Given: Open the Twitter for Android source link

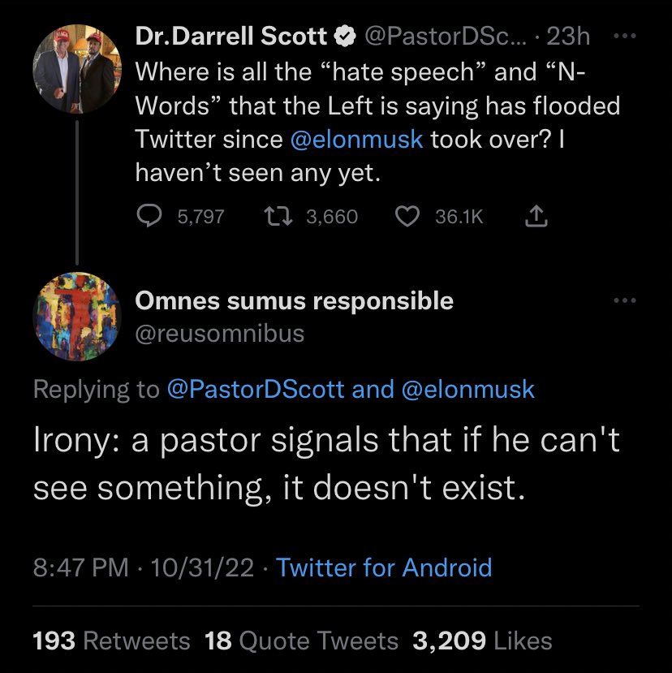Looking at the screenshot, I should click(x=384, y=567).
